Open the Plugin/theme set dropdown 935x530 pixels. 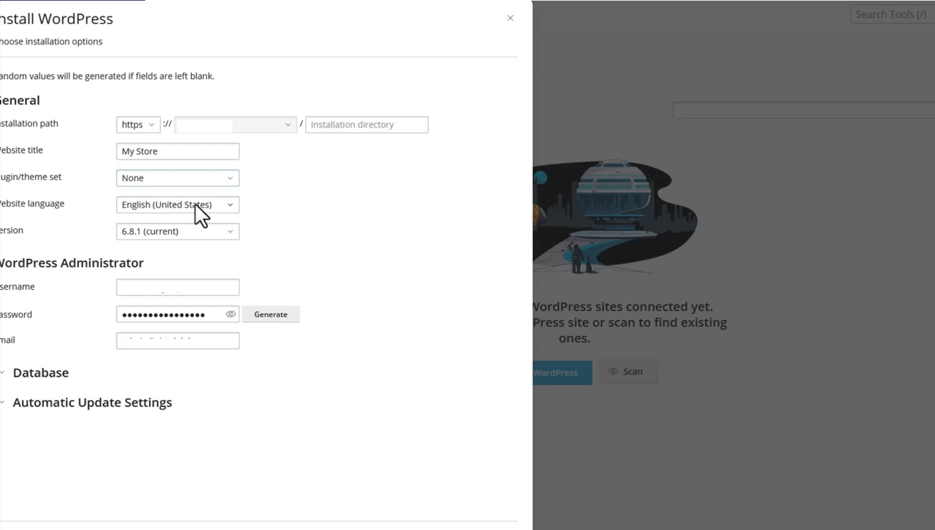click(x=178, y=178)
